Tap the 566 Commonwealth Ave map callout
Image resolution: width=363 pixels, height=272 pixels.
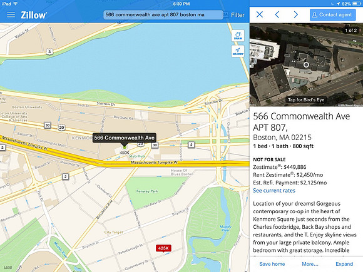[x=125, y=138]
